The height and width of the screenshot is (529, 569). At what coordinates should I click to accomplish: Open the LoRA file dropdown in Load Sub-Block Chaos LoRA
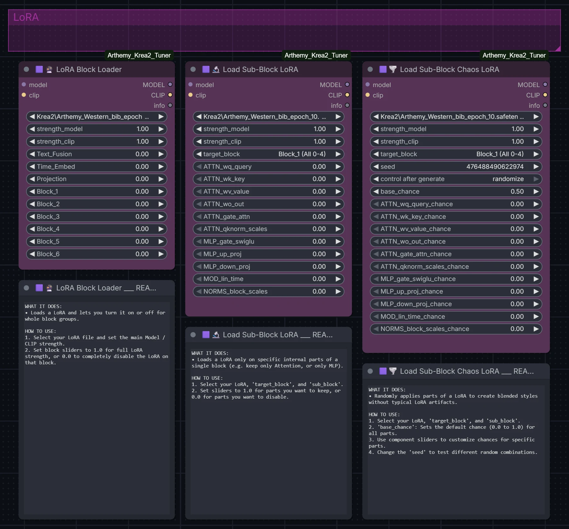456,117
